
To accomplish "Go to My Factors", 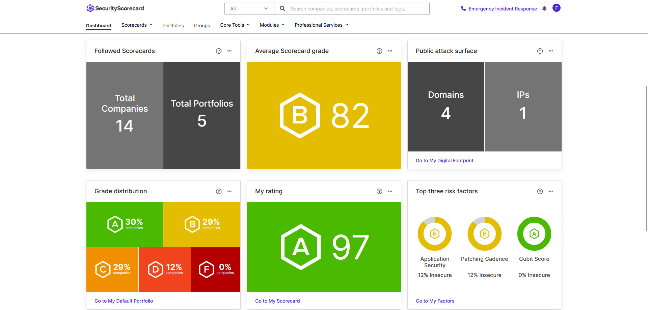I will [435, 301].
